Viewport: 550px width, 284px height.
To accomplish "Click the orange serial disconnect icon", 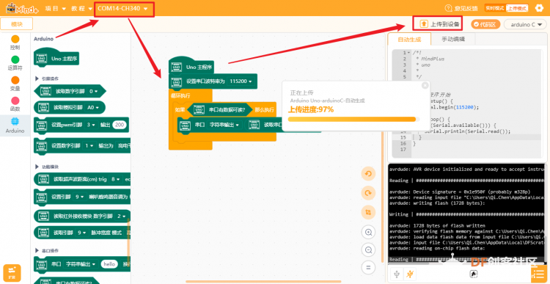I will (x=409, y=274).
